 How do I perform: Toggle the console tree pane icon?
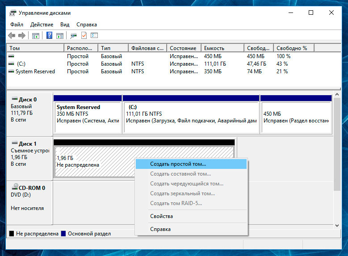click(x=36, y=36)
